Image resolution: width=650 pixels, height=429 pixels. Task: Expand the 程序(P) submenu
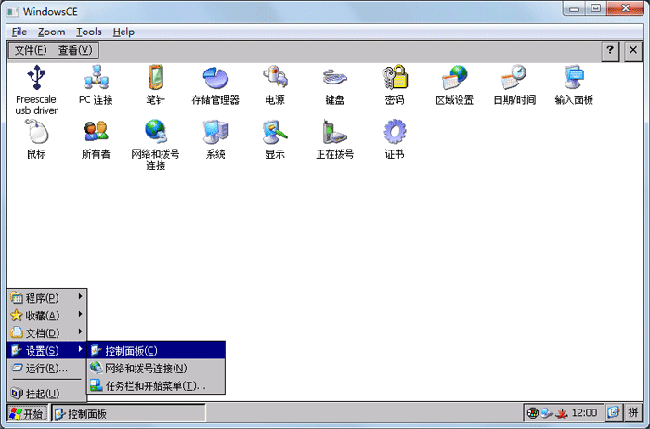(x=46, y=297)
